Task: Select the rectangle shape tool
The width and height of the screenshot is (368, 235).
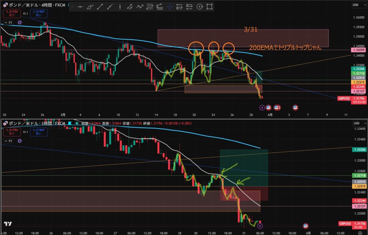Action: 210,6
